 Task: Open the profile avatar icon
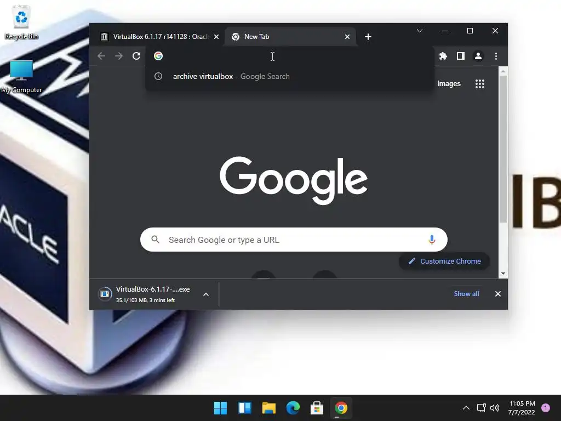(x=478, y=56)
